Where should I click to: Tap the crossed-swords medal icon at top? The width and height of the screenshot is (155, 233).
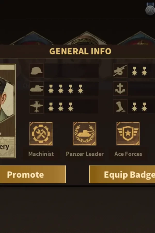150,9
